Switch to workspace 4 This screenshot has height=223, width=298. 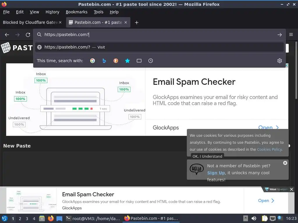tap(34, 219)
